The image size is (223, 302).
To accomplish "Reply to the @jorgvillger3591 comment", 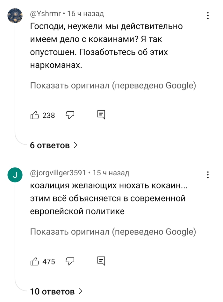I will [101, 262].
